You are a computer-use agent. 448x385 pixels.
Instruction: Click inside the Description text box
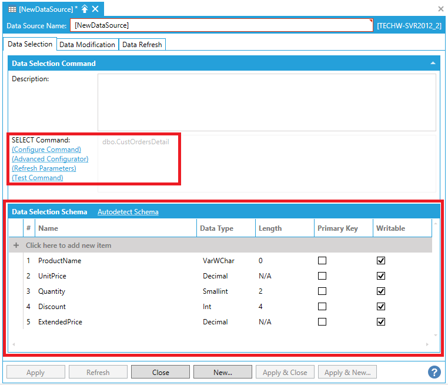point(266,102)
